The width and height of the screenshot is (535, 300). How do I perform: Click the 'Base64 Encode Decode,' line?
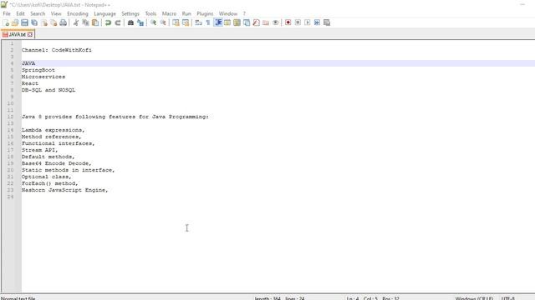click(x=57, y=163)
